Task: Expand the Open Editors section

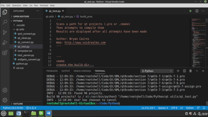Action: 21,17
